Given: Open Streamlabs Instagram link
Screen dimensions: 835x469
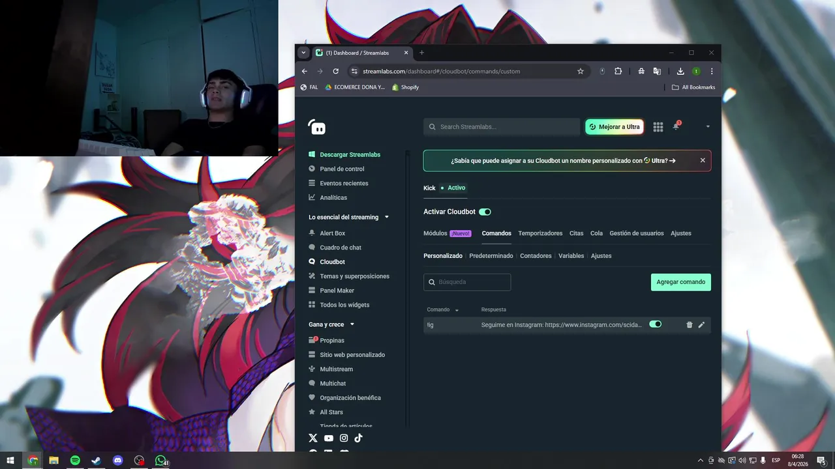Looking at the screenshot, I should (x=344, y=438).
